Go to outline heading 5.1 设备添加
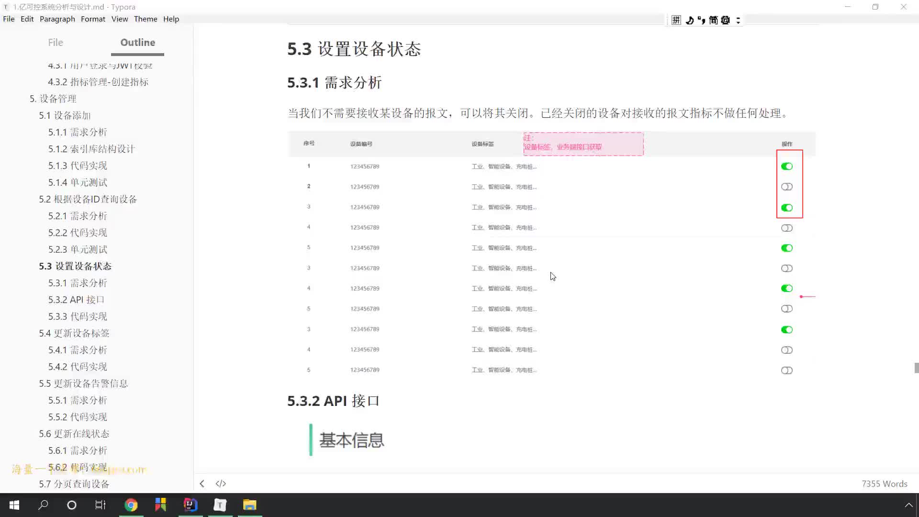This screenshot has height=517, width=919. pyautogui.click(x=65, y=115)
